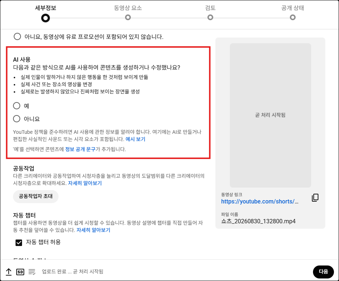Select the 예 radio button for AI use
The width and height of the screenshot is (339, 281).
pyautogui.click(x=17, y=106)
